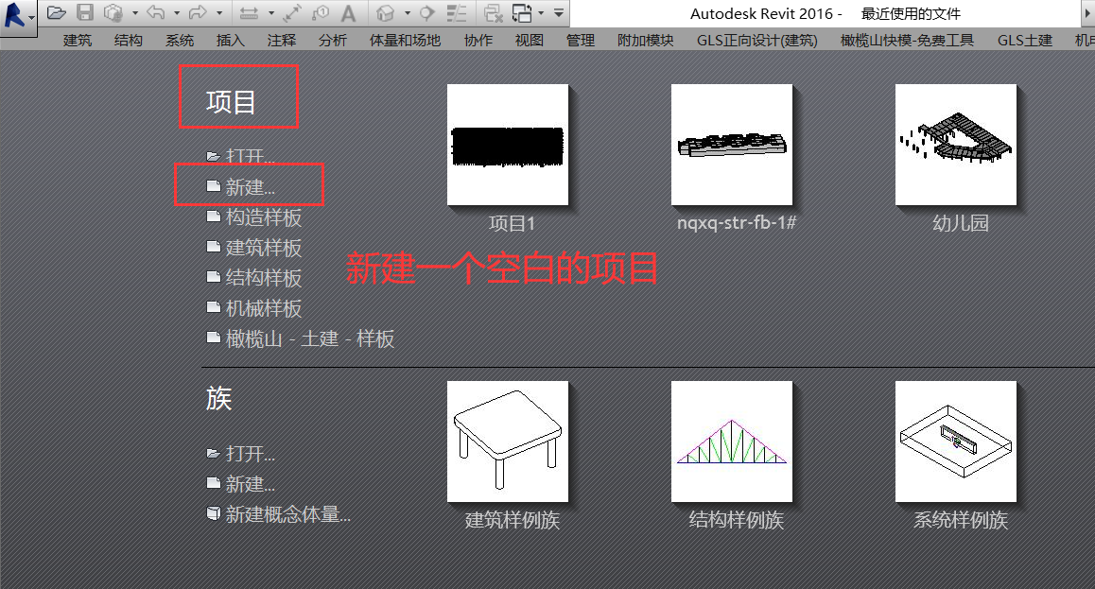Switch to the 协作 ribbon tab
Screen dimensions: 1095x589
(478, 41)
